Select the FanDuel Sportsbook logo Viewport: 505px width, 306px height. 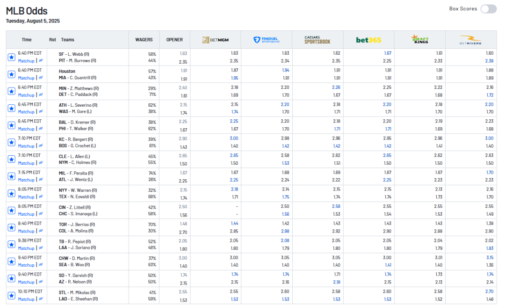267,40
